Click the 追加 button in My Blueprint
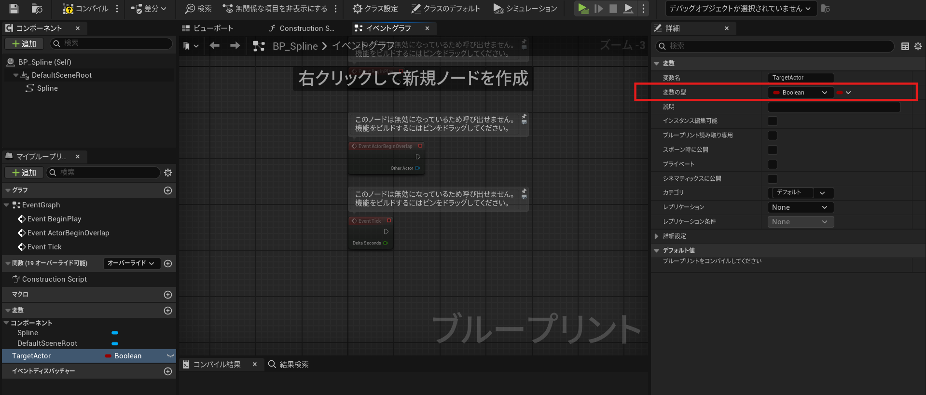926x395 pixels. (24, 172)
